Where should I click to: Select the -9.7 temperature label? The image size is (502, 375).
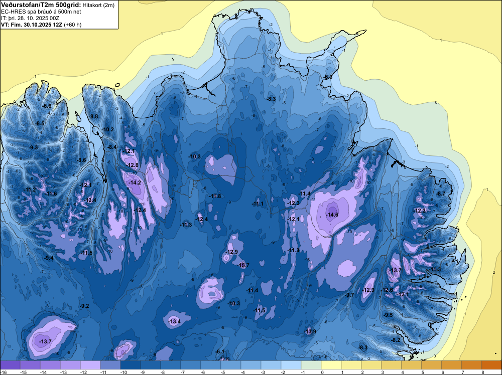tap(349, 295)
